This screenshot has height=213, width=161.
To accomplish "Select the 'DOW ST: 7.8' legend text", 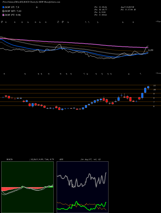I will 12,7.
